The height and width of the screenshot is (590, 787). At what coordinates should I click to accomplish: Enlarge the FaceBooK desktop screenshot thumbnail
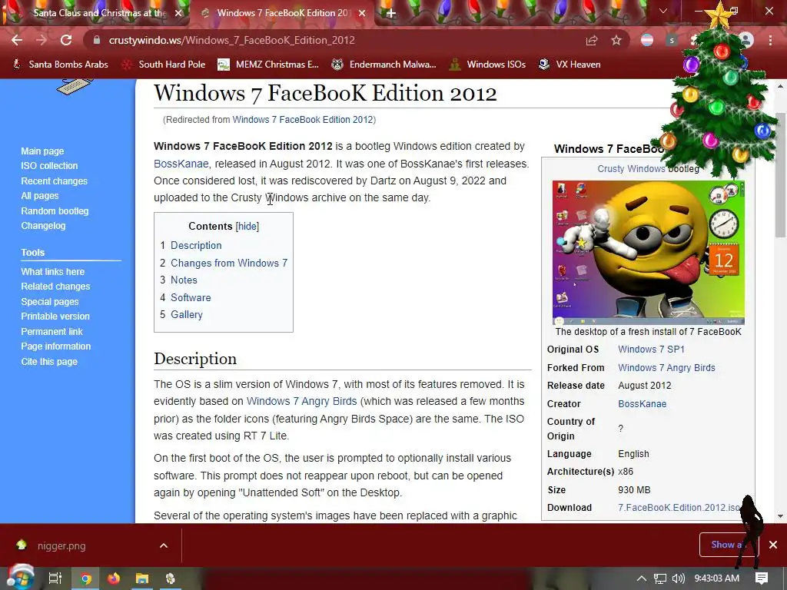649,253
